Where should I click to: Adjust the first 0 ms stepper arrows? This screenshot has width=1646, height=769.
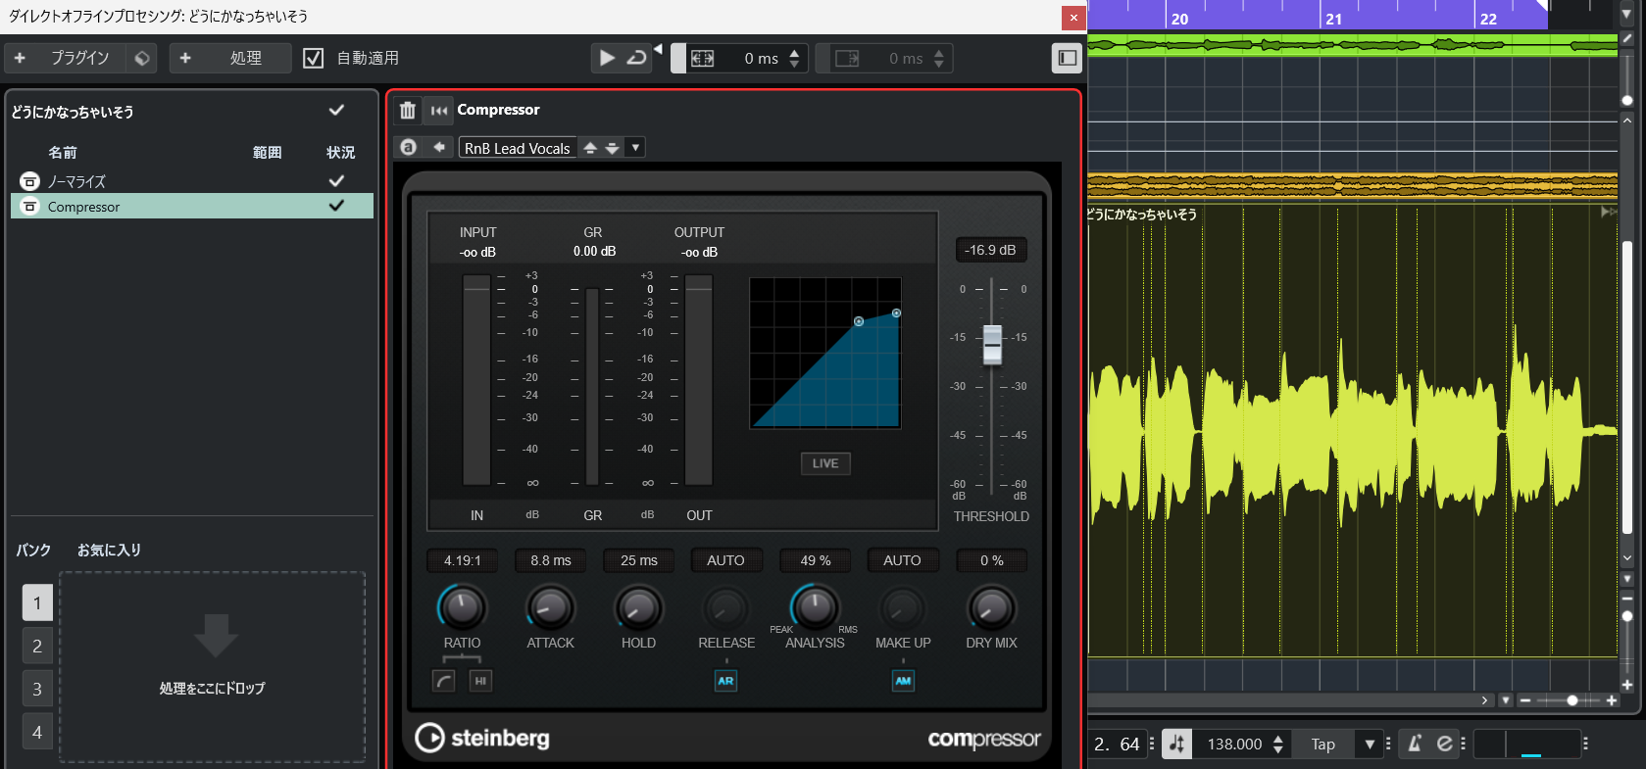point(794,59)
